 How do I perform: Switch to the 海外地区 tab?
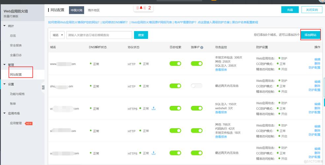click(94, 10)
